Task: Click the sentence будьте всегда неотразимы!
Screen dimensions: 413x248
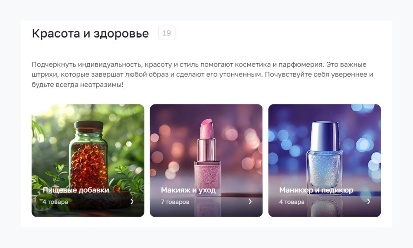Action: click(78, 85)
